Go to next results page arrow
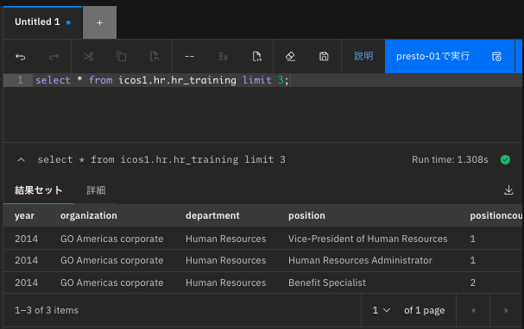524x329 pixels. 506,310
